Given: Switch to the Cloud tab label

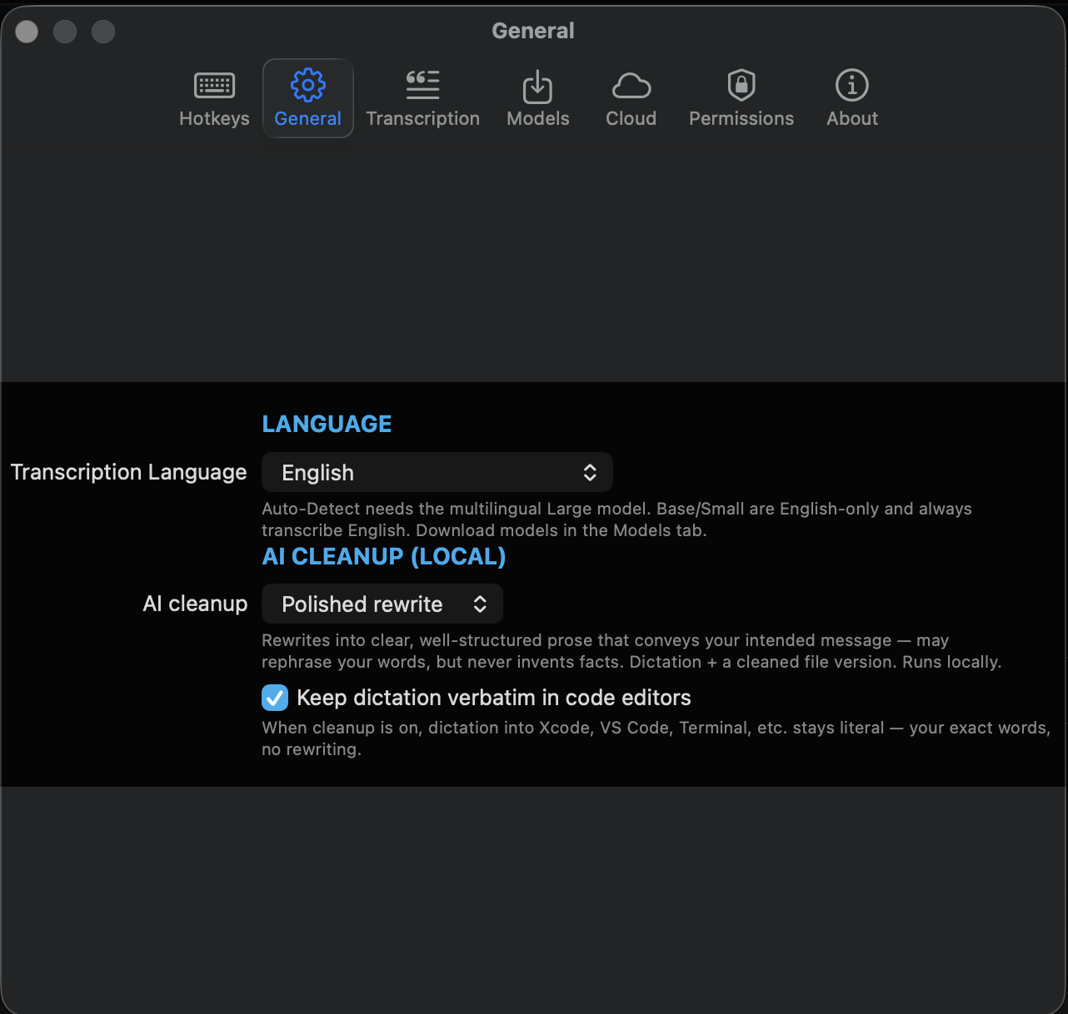Looking at the screenshot, I should 631,119.
